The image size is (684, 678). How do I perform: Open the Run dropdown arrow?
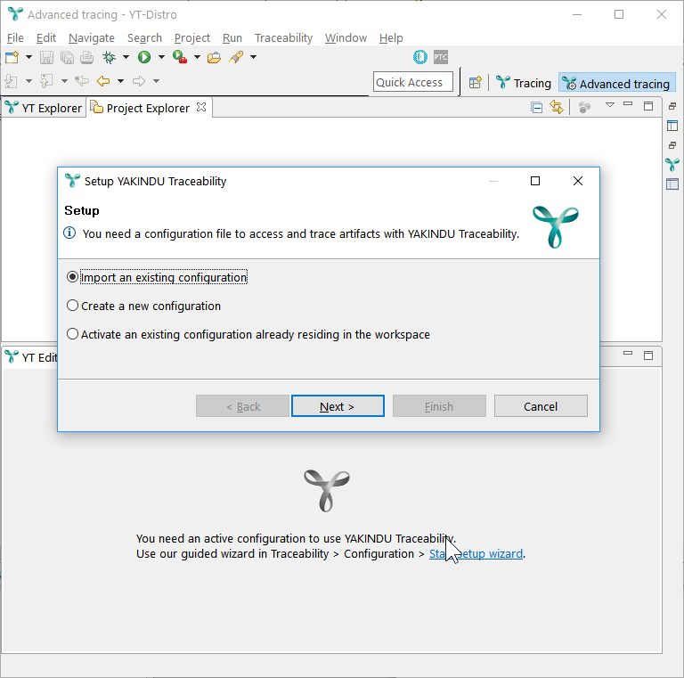(x=161, y=57)
